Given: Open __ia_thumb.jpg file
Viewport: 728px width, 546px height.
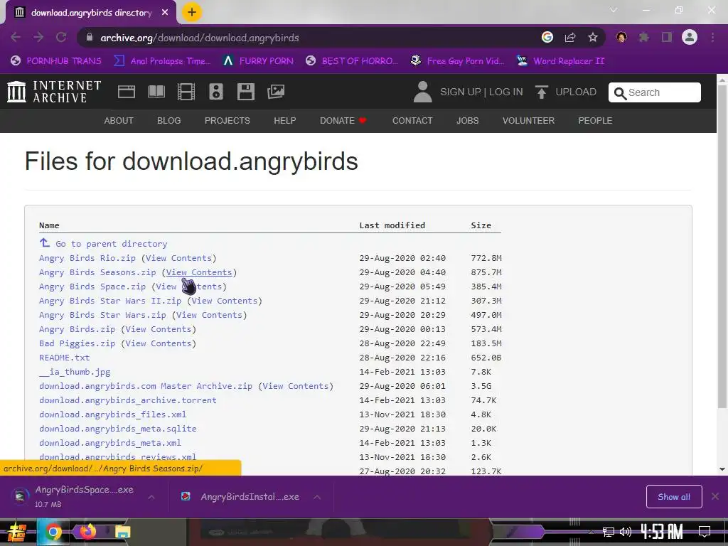Looking at the screenshot, I should [75, 372].
